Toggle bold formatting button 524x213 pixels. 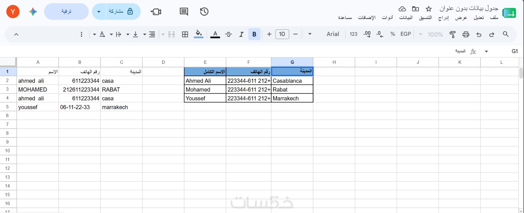254,34
